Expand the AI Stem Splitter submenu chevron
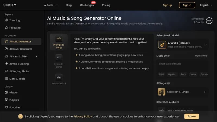The image size is (217, 122). click(x=36, y=56)
